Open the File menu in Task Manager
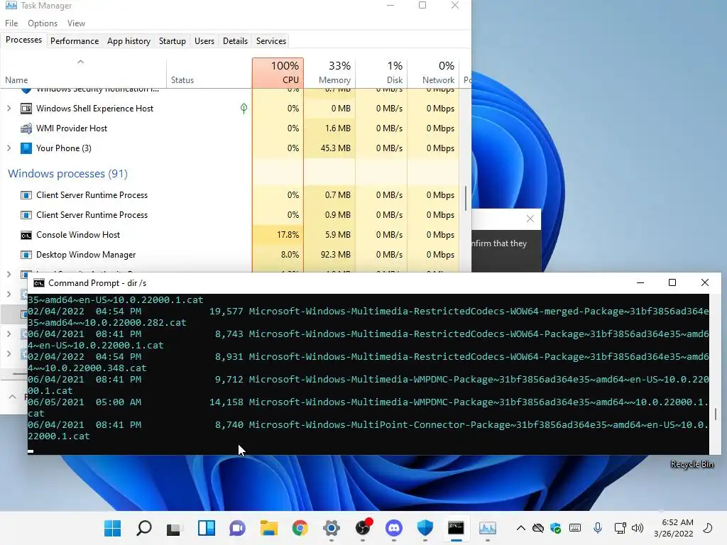The image size is (727, 545). tap(11, 23)
